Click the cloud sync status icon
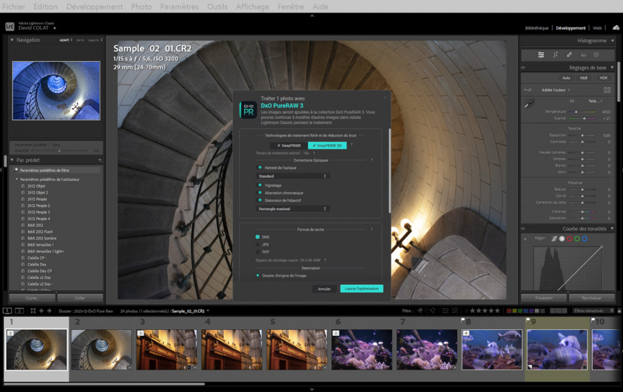The height and width of the screenshot is (392, 623). pyautogui.click(x=616, y=28)
